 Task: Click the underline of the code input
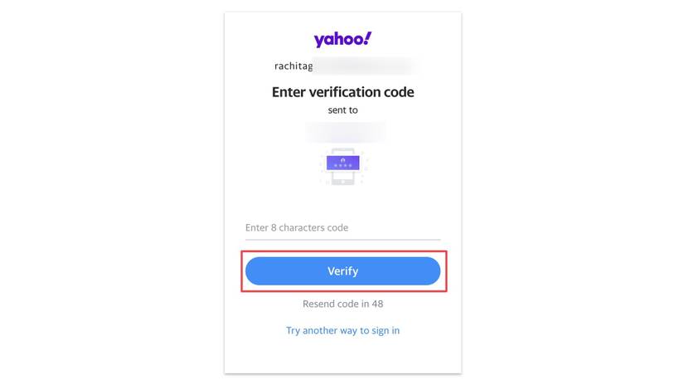click(342, 239)
